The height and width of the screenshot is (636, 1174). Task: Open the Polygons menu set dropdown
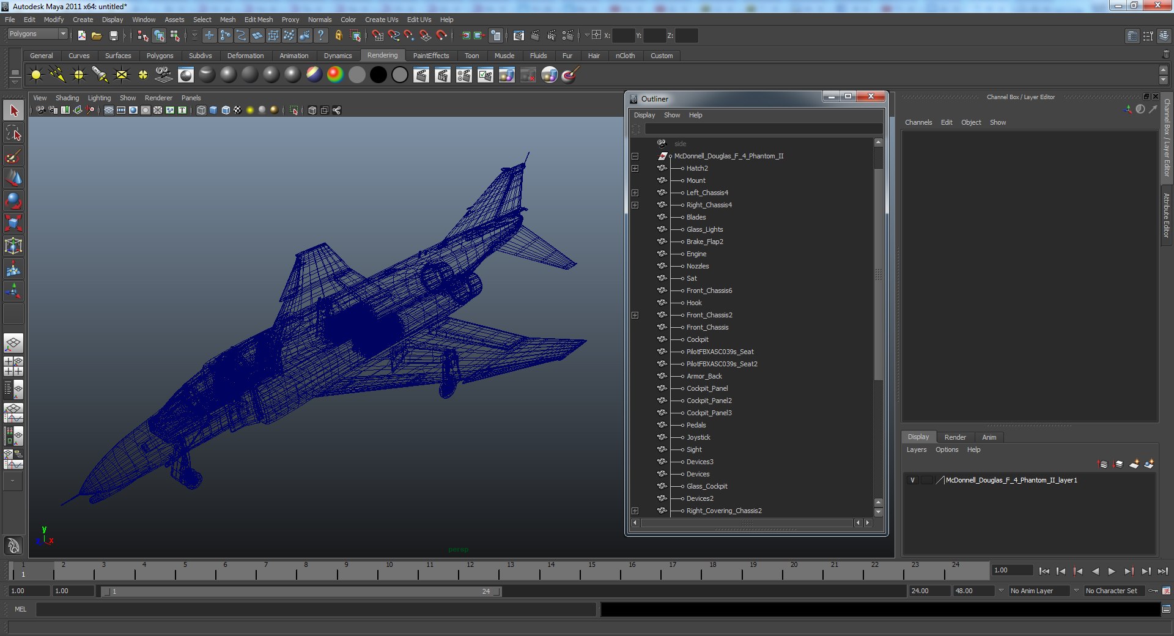coord(37,34)
